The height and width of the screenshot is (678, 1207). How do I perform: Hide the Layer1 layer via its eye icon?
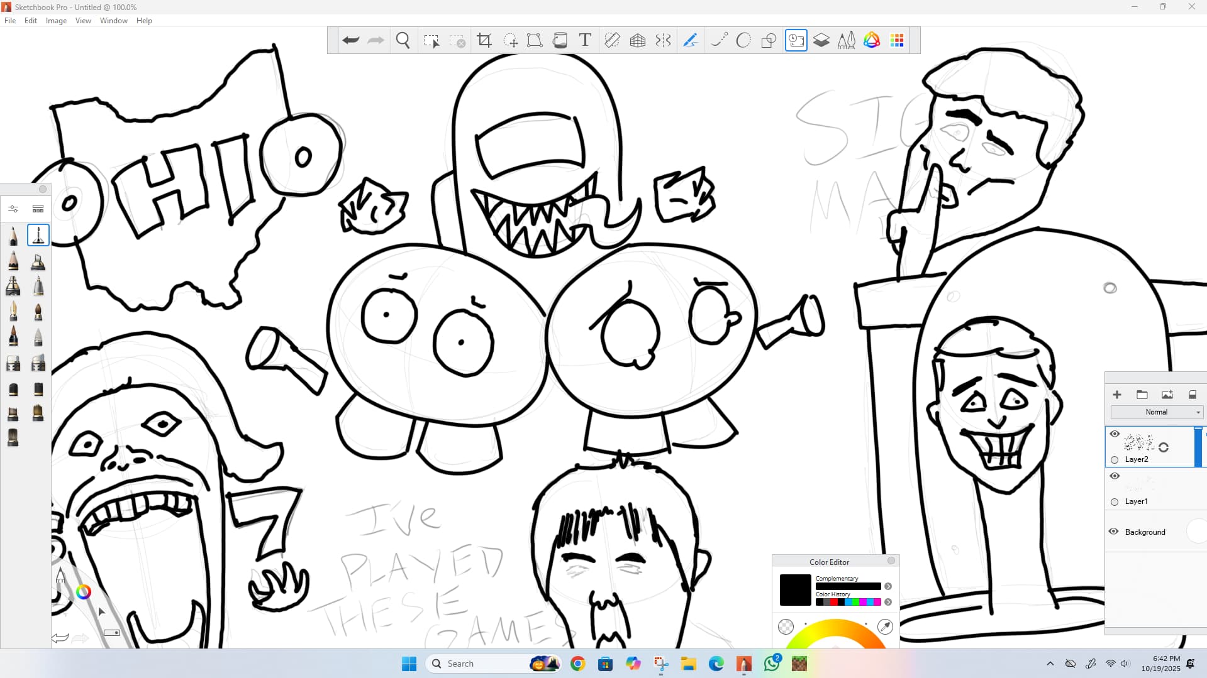click(x=1115, y=476)
